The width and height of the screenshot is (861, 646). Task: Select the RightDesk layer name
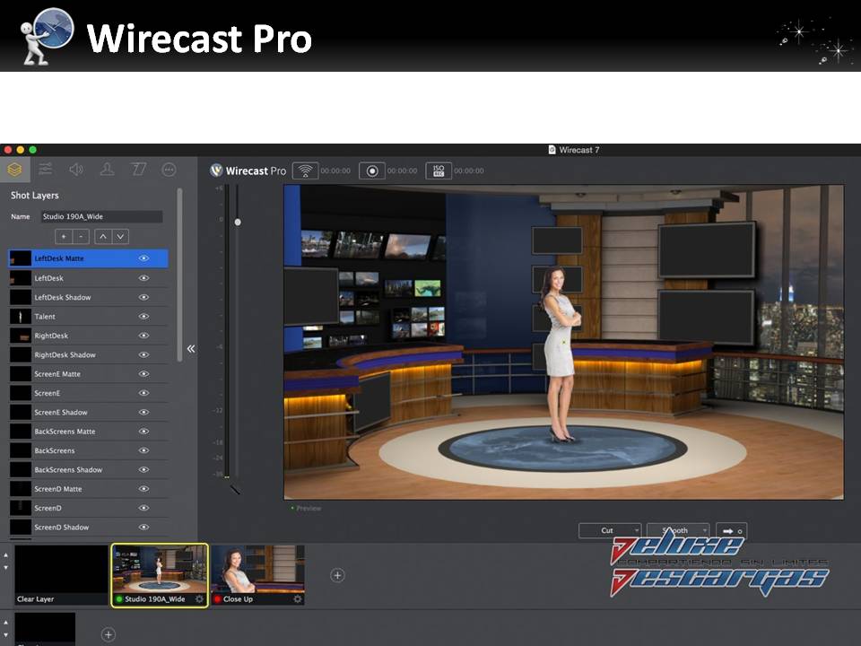[51, 336]
